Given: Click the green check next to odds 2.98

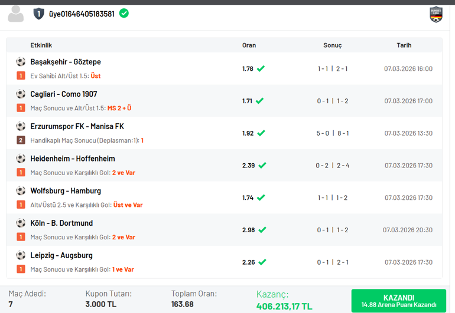Looking at the screenshot, I should (x=261, y=230).
